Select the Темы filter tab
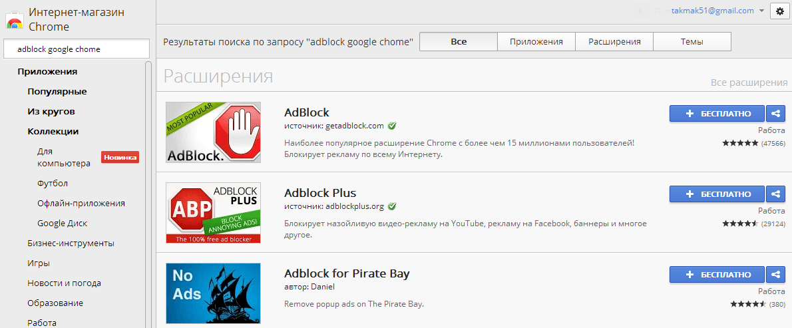 [x=692, y=42]
